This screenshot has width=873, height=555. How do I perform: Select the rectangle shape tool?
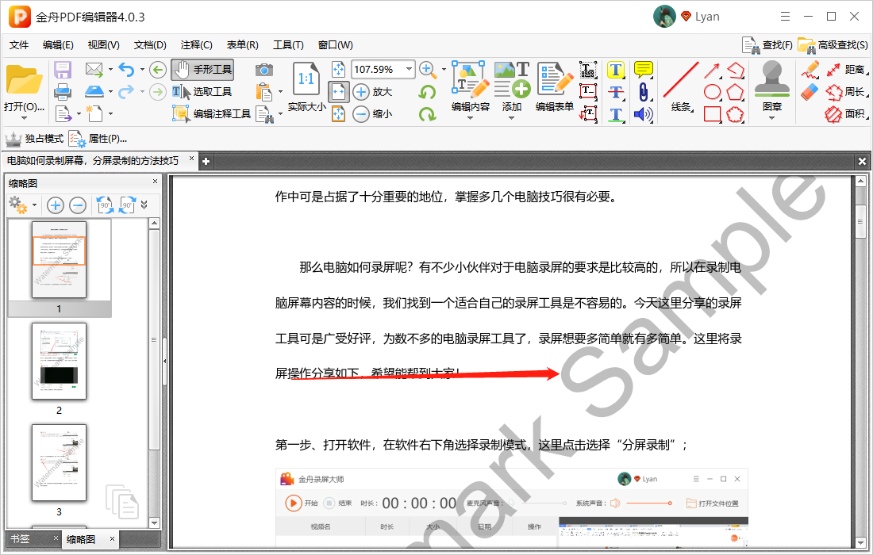tap(712, 114)
